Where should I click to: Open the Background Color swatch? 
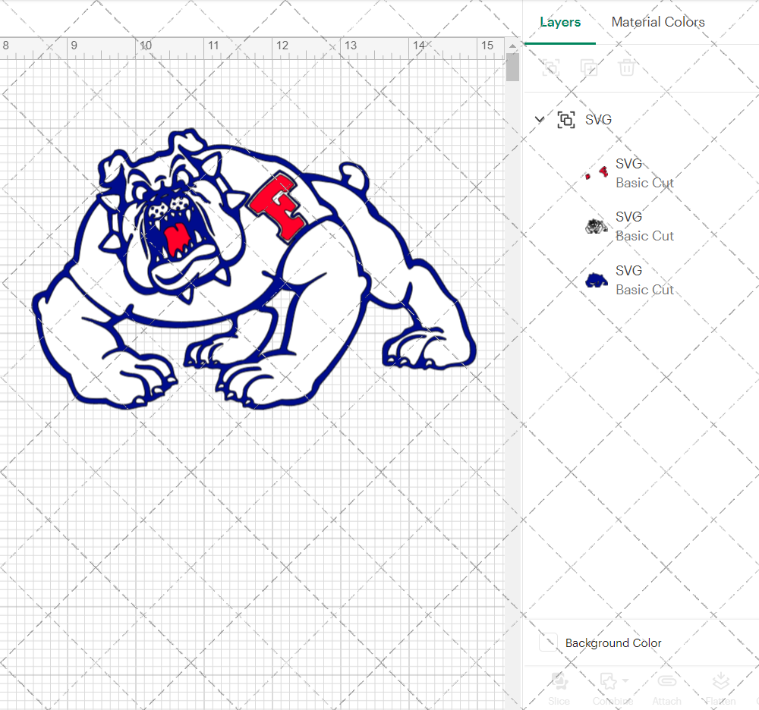548,642
